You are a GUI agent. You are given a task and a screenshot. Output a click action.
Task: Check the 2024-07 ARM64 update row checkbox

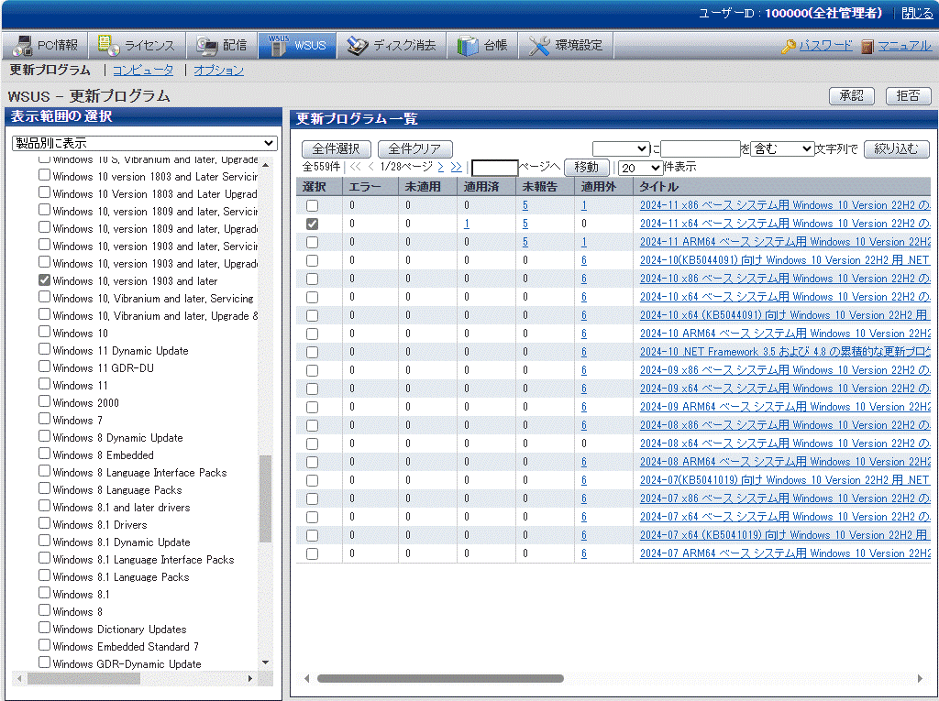point(312,553)
